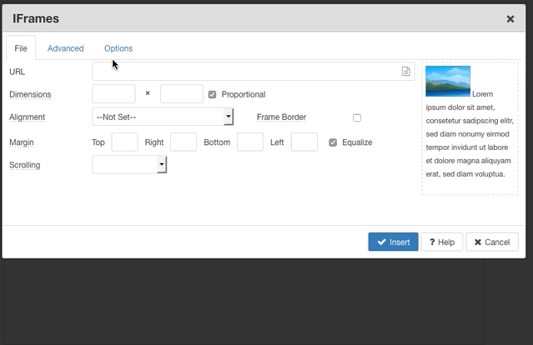Screen dimensions: 533x345
Task: Click the Bottom margin field
Action: pyautogui.click(x=250, y=142)
